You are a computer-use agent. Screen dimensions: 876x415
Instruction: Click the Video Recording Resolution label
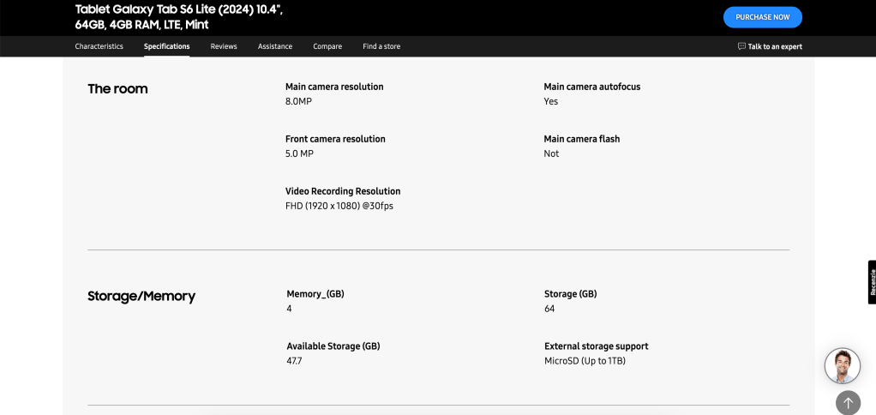point(343,191)
